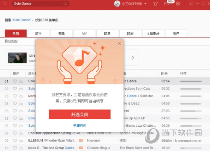This screenshot has height=151, width=210.
Task: Like song 02 with heart icon
Action: (x=15, y=88)
